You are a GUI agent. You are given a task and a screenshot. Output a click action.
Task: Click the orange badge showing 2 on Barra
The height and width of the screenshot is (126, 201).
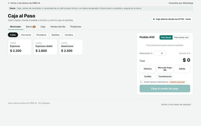pyautogui.click(x=34, y=27)
